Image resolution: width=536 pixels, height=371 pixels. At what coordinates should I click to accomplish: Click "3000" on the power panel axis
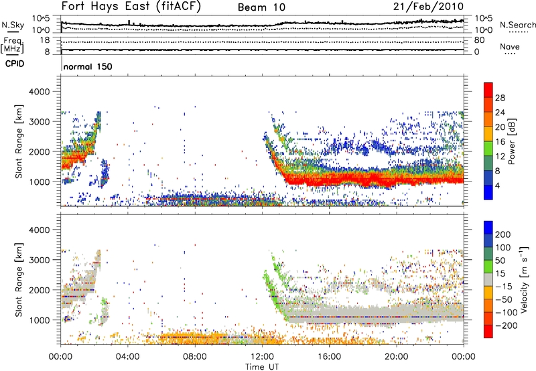(x=40, y=122)
